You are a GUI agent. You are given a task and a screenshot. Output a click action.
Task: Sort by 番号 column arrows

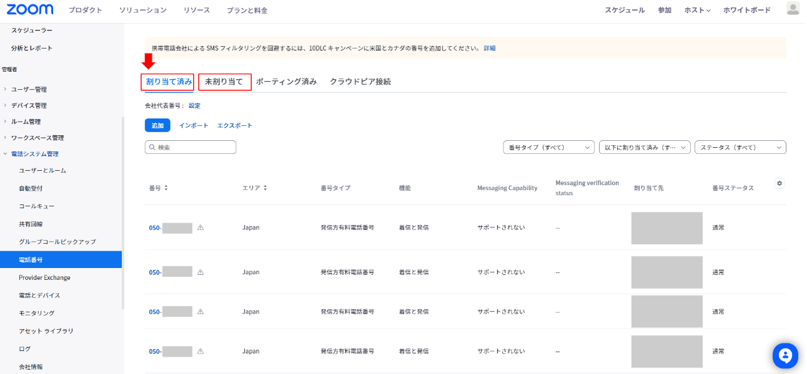click(x=166, y=188)
